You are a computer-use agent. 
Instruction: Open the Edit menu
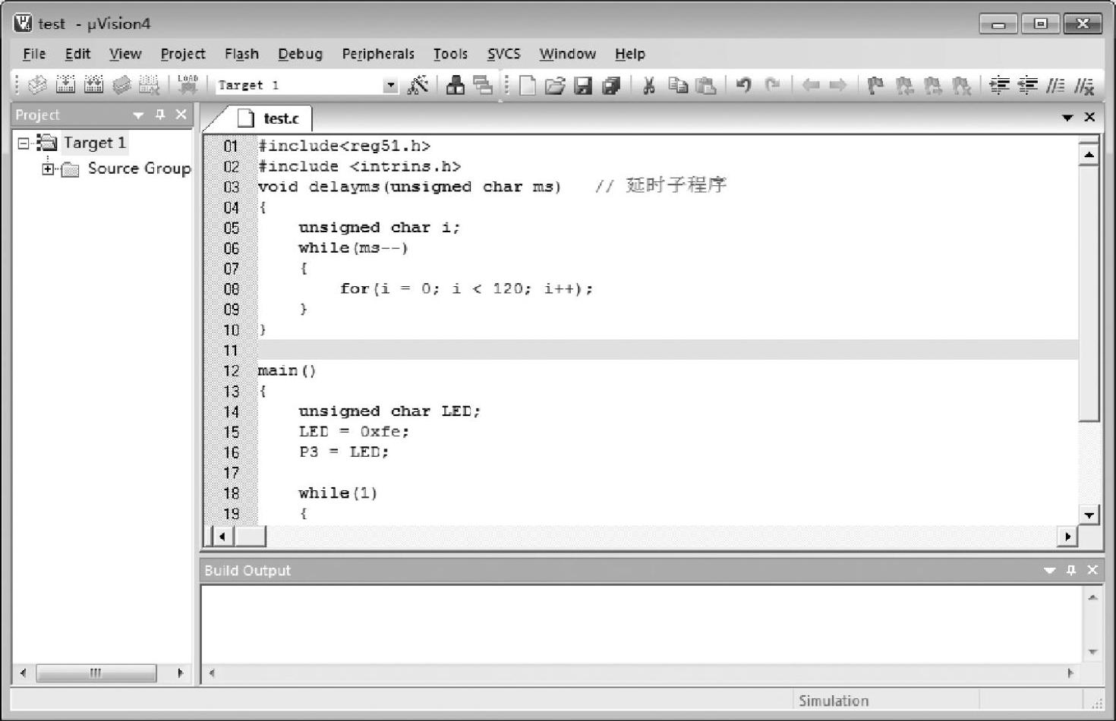pos(77,54)
